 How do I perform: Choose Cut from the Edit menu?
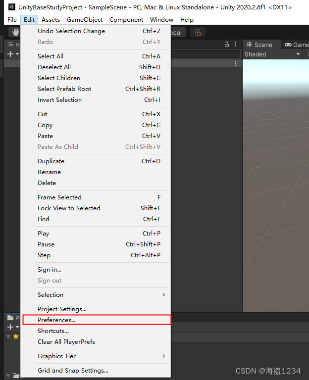(97, 114)
